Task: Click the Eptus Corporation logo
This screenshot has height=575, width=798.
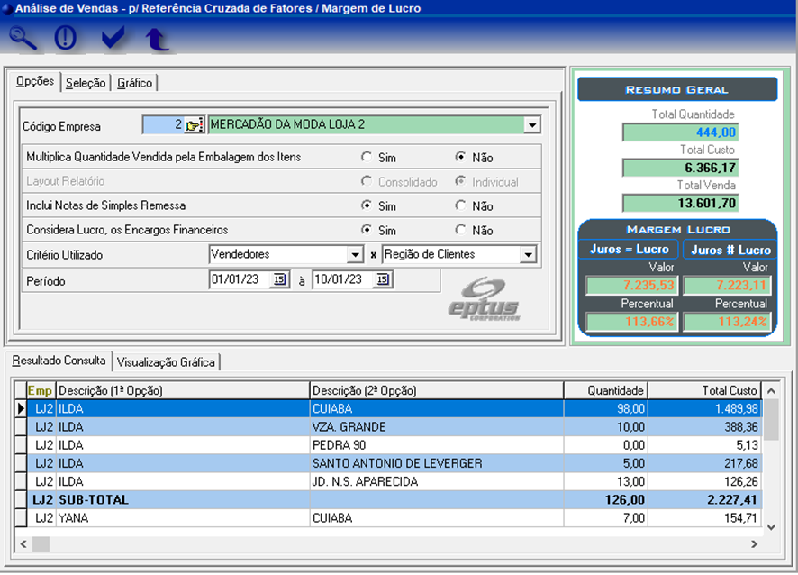Action: point(485,299)
